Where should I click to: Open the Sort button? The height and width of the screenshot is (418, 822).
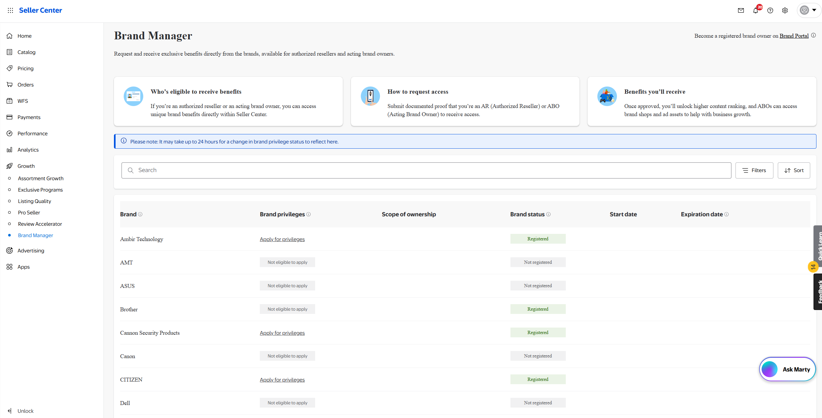[x=794, y=170]
